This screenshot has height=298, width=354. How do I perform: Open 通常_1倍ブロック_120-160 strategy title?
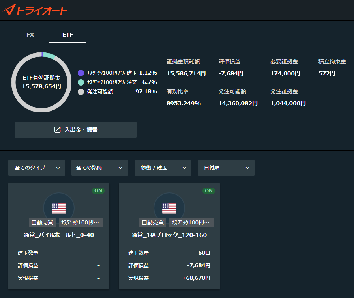pos(169,235)
